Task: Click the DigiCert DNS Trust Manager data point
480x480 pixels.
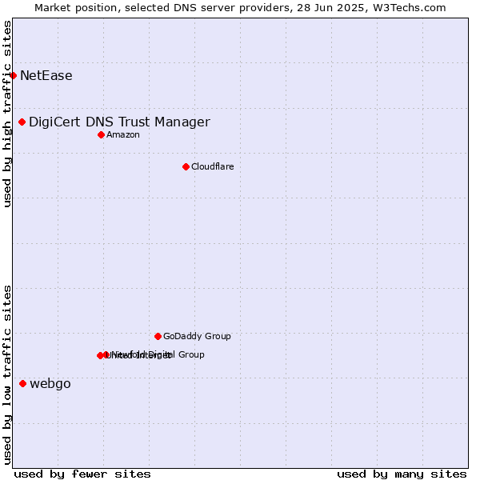Action: [x=22, y=122]
